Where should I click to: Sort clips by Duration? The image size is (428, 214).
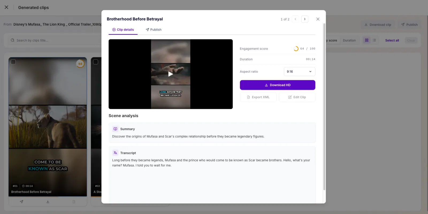(349, 40)
